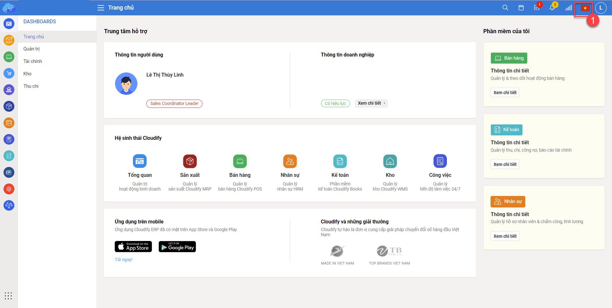
Task: Select Tài chính in the Dashboards menu
Action: tap(57, 61)
